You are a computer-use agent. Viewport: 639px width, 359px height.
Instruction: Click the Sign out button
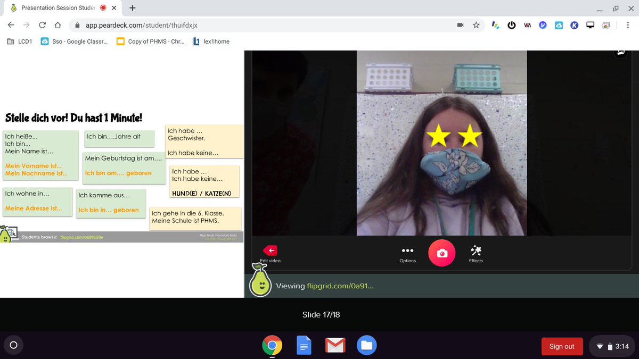562,346
